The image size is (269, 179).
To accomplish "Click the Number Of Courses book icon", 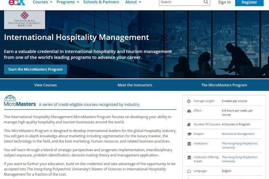I will coord(189,125).
